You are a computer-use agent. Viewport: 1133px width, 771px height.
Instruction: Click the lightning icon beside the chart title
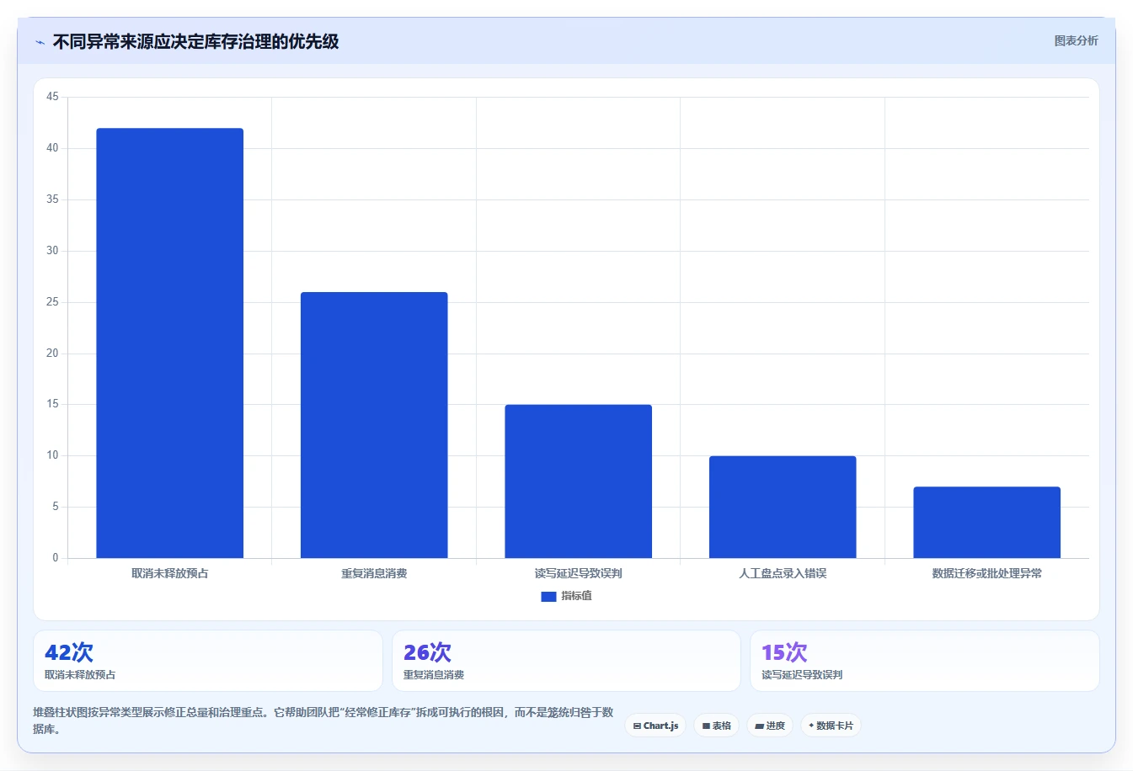pyautogui.click(x=40, y=42)
